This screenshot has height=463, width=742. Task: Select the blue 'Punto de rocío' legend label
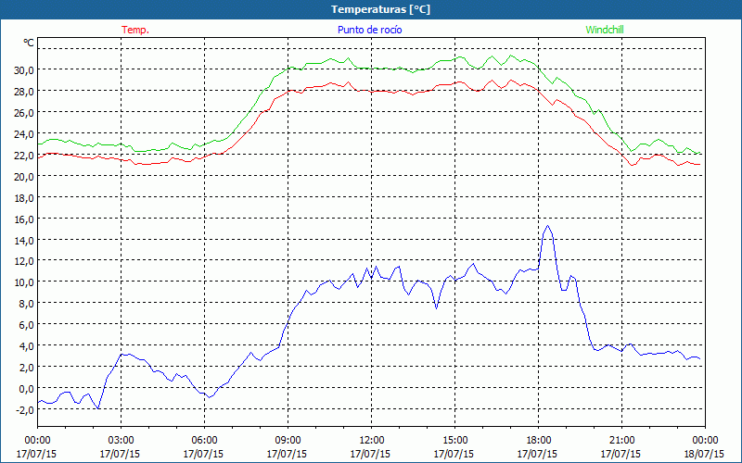[369, 30]
